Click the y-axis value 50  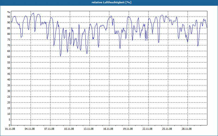click(9, 68)
